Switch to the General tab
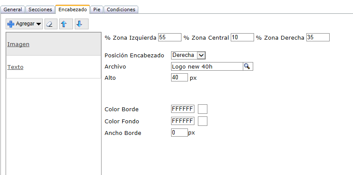353x175 pixels. pyautogui.click(x=13, y=9)
